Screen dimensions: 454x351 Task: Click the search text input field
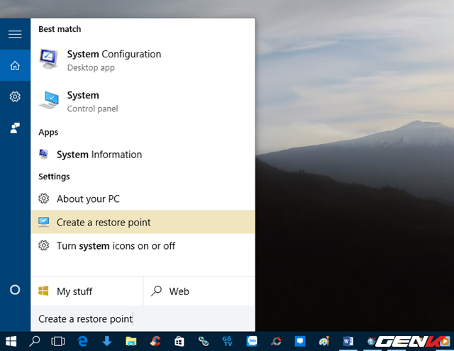point(142,319)
